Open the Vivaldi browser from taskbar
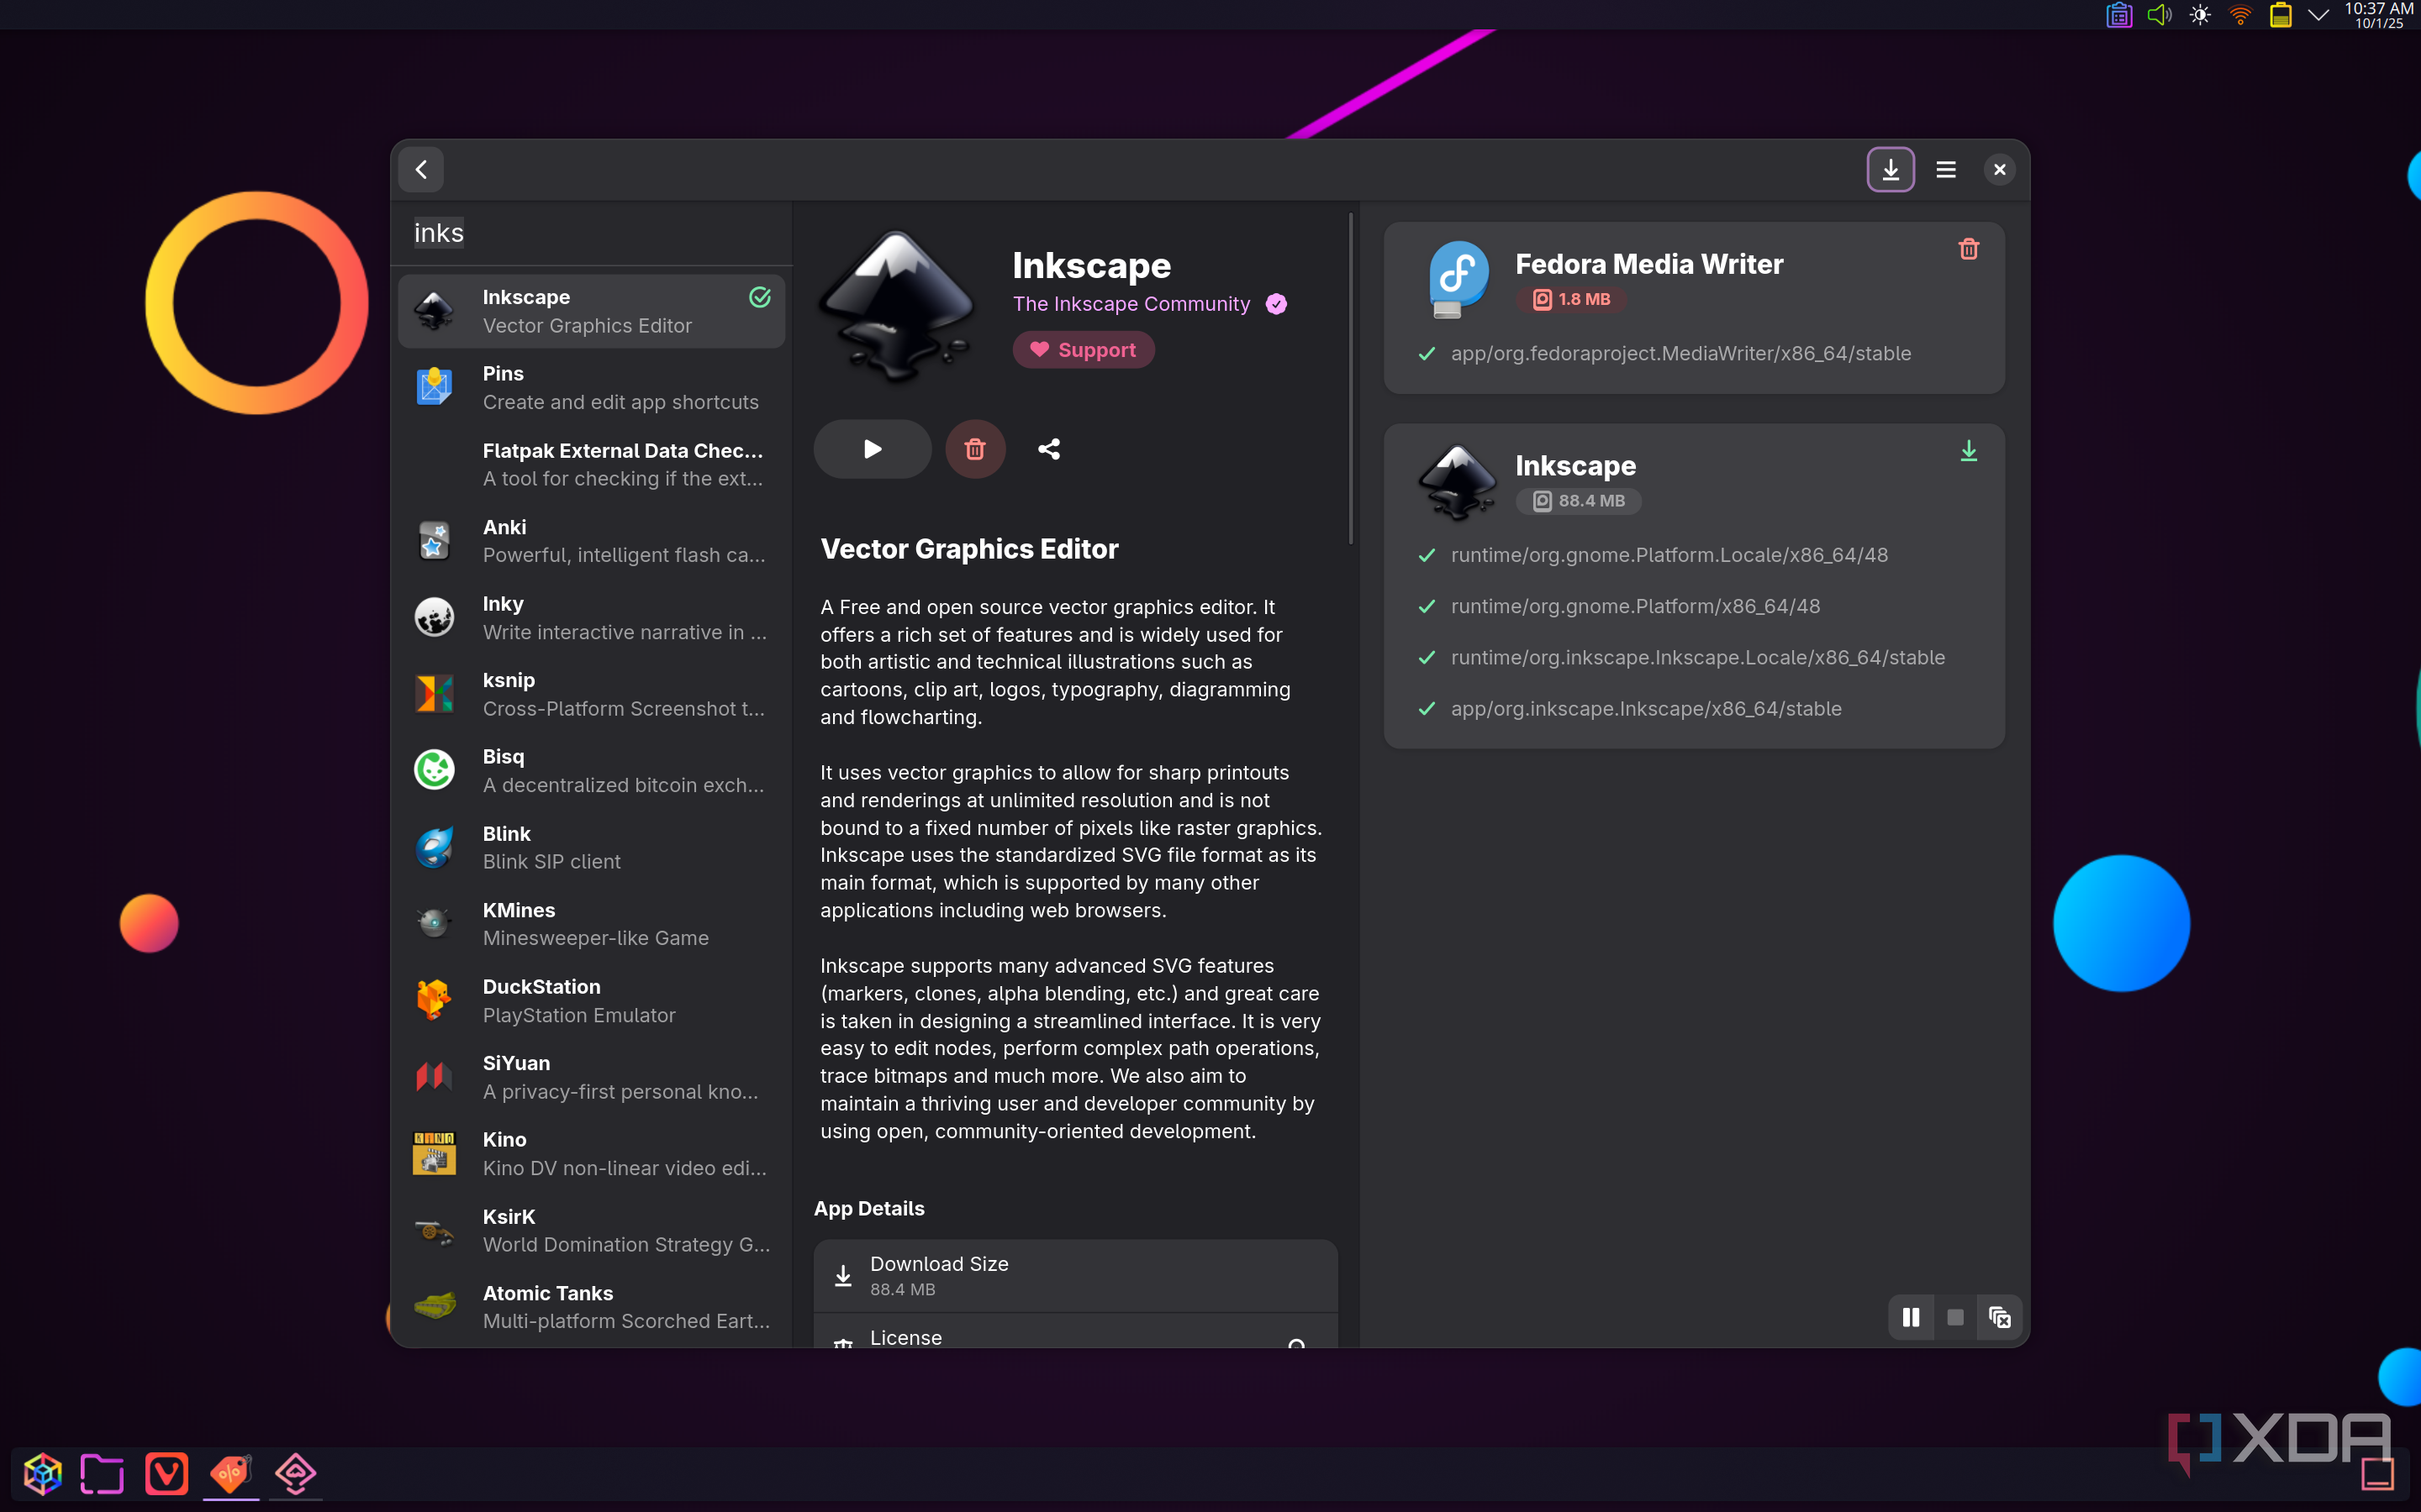This screenshot has height=1512, width=2421. tap(166, 1473)
